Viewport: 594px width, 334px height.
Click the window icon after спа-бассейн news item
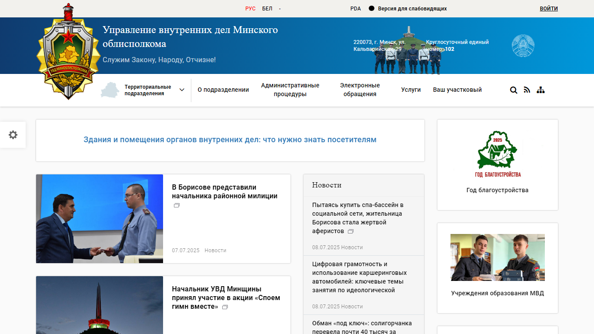point(350,231)
